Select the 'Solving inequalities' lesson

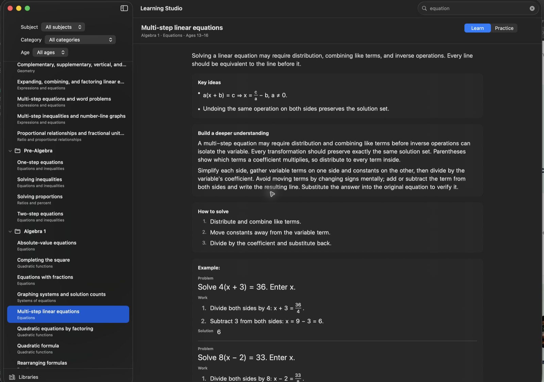pyautogui.click(x=68, y=182)
